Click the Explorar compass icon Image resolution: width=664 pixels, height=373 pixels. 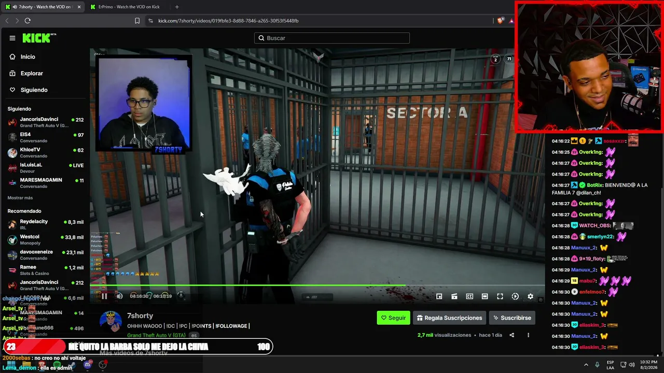tap(12, 74)
